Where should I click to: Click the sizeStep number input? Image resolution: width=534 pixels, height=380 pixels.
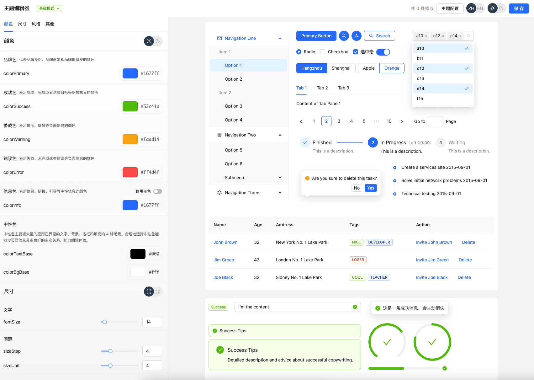coord(152,351)
